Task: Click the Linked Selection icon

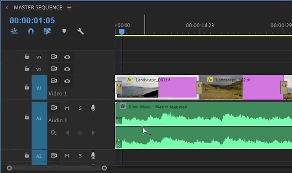Action: 47,31
